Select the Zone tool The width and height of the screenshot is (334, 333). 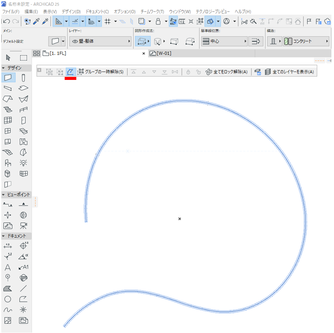tap(24, 142)
